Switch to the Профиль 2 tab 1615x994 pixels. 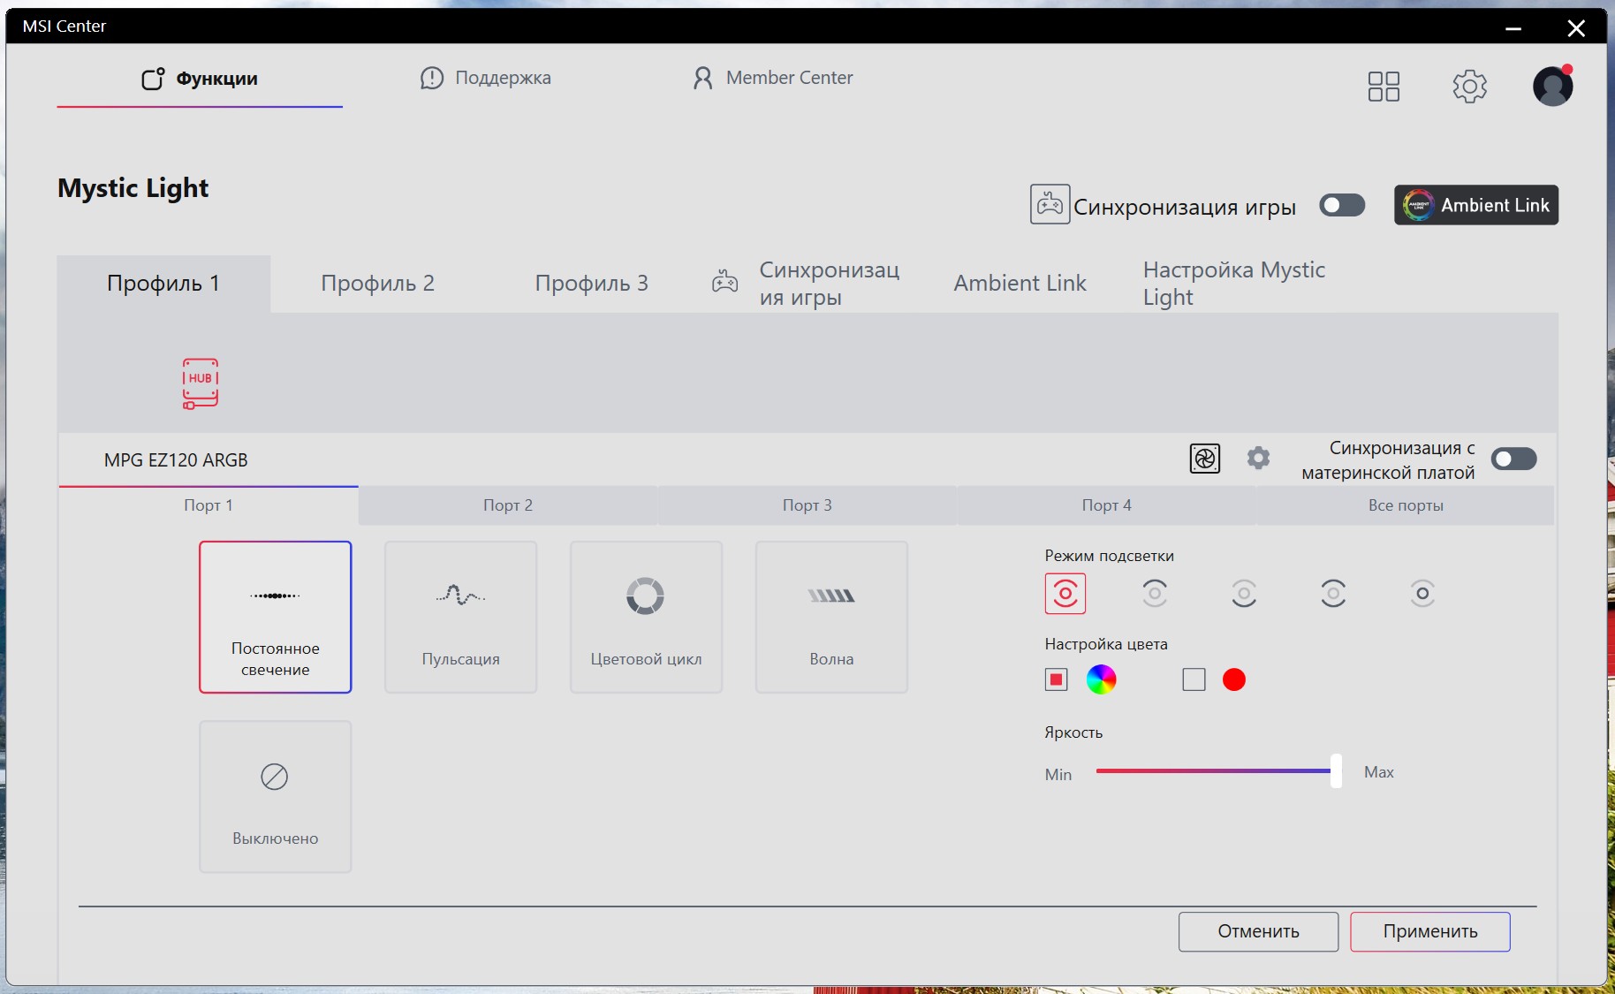pos(377,284)
